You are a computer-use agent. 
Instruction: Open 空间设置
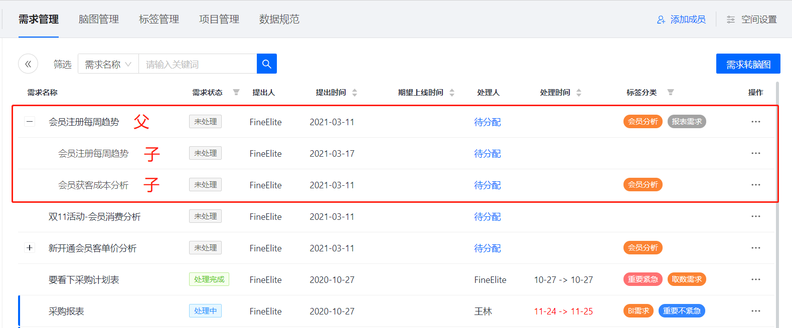(x=752, y=20)
